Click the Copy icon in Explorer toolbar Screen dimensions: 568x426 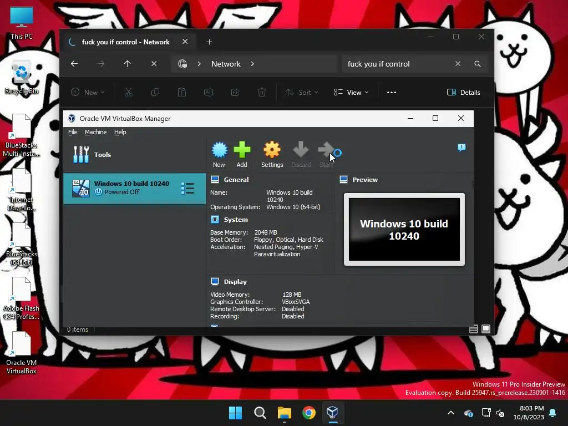pyautogui.click(x=155, y=93)
